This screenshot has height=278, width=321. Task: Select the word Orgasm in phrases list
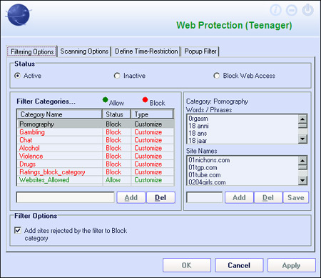[x=198, y=119]
